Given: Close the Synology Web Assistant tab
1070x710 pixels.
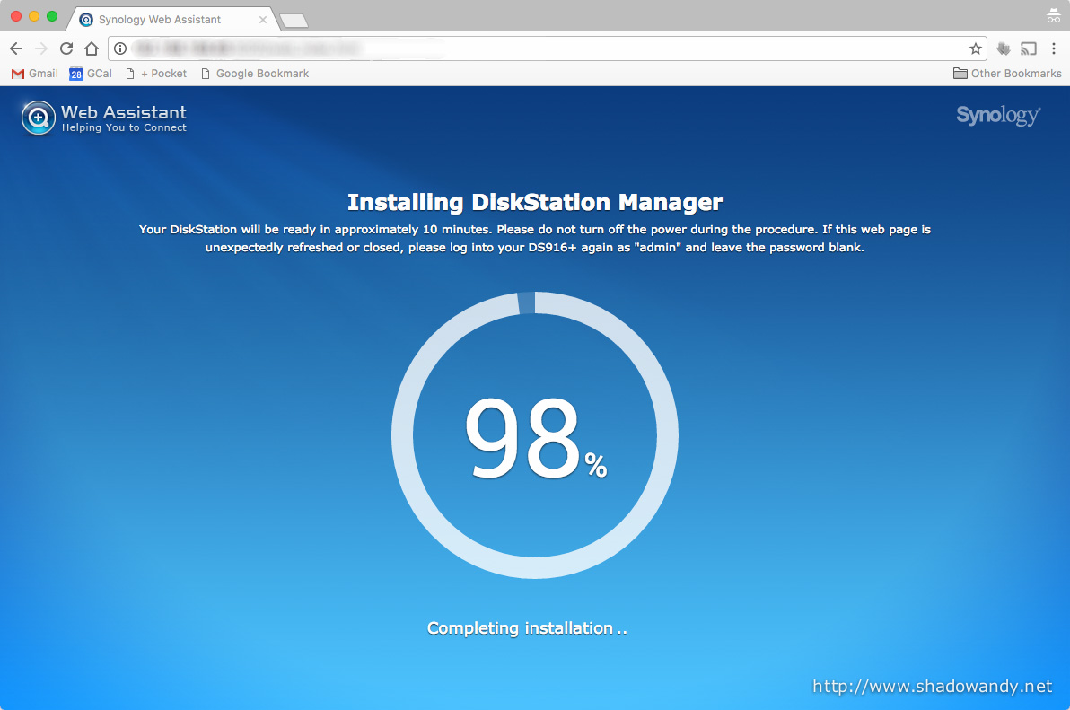Looking at the screenshot, I should point(263,20).
